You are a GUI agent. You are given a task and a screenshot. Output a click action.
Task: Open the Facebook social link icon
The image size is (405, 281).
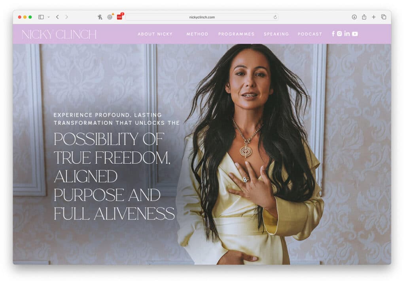[x=333, y=34]
